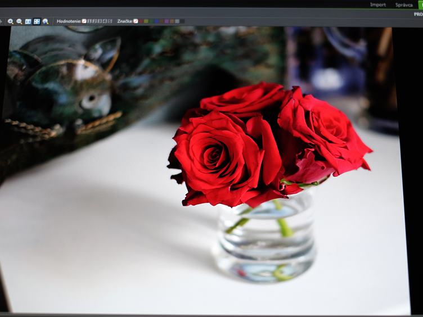Switch to two-image side-by-side compare view
This screenshot has height=317, width=423.
[28, 21]
